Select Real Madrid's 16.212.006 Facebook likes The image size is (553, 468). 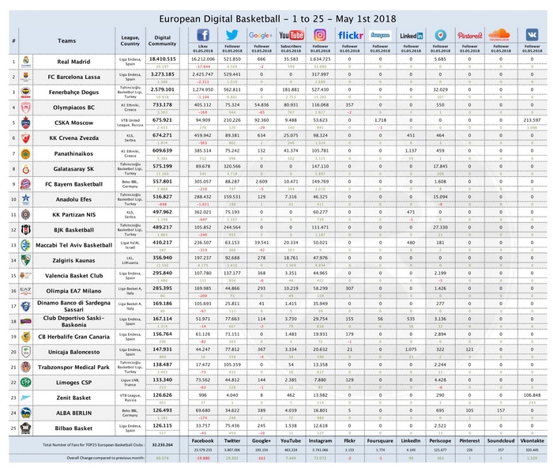click(203, 59)
